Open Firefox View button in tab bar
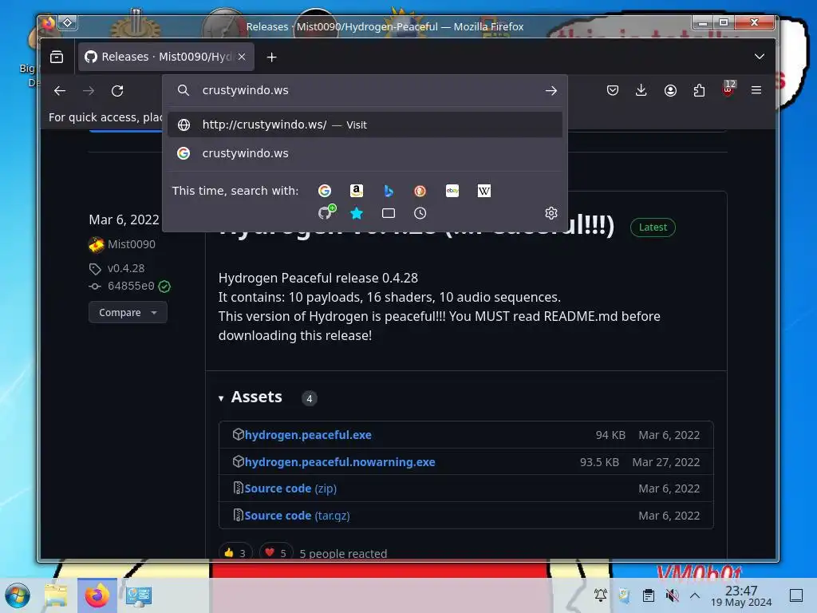The image size is (817, 613). point(57,57)
